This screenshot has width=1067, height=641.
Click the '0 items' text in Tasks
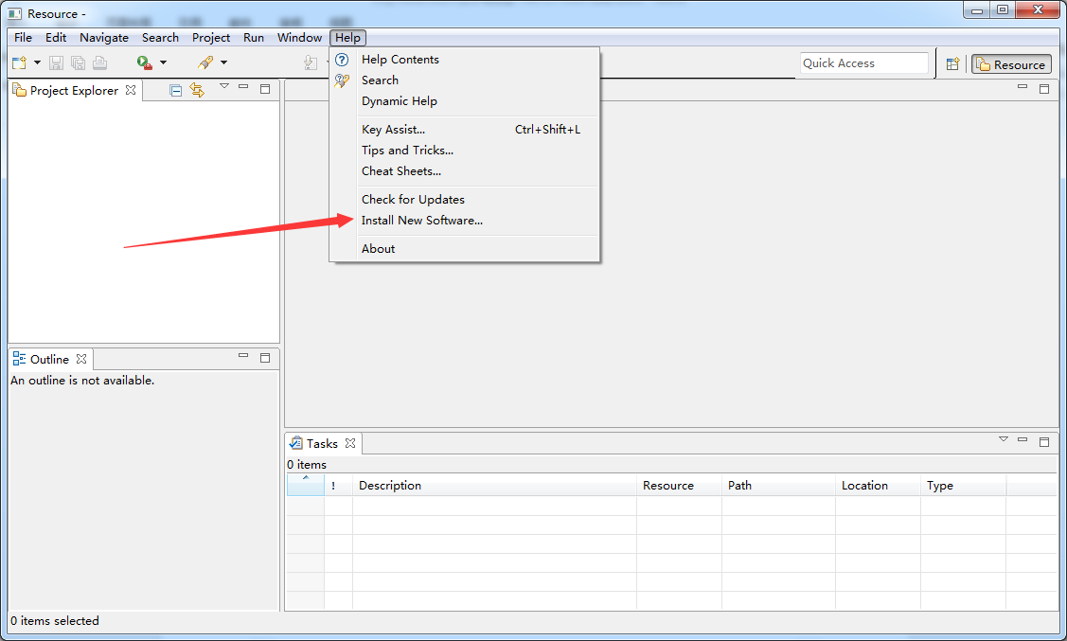point(306,465)
